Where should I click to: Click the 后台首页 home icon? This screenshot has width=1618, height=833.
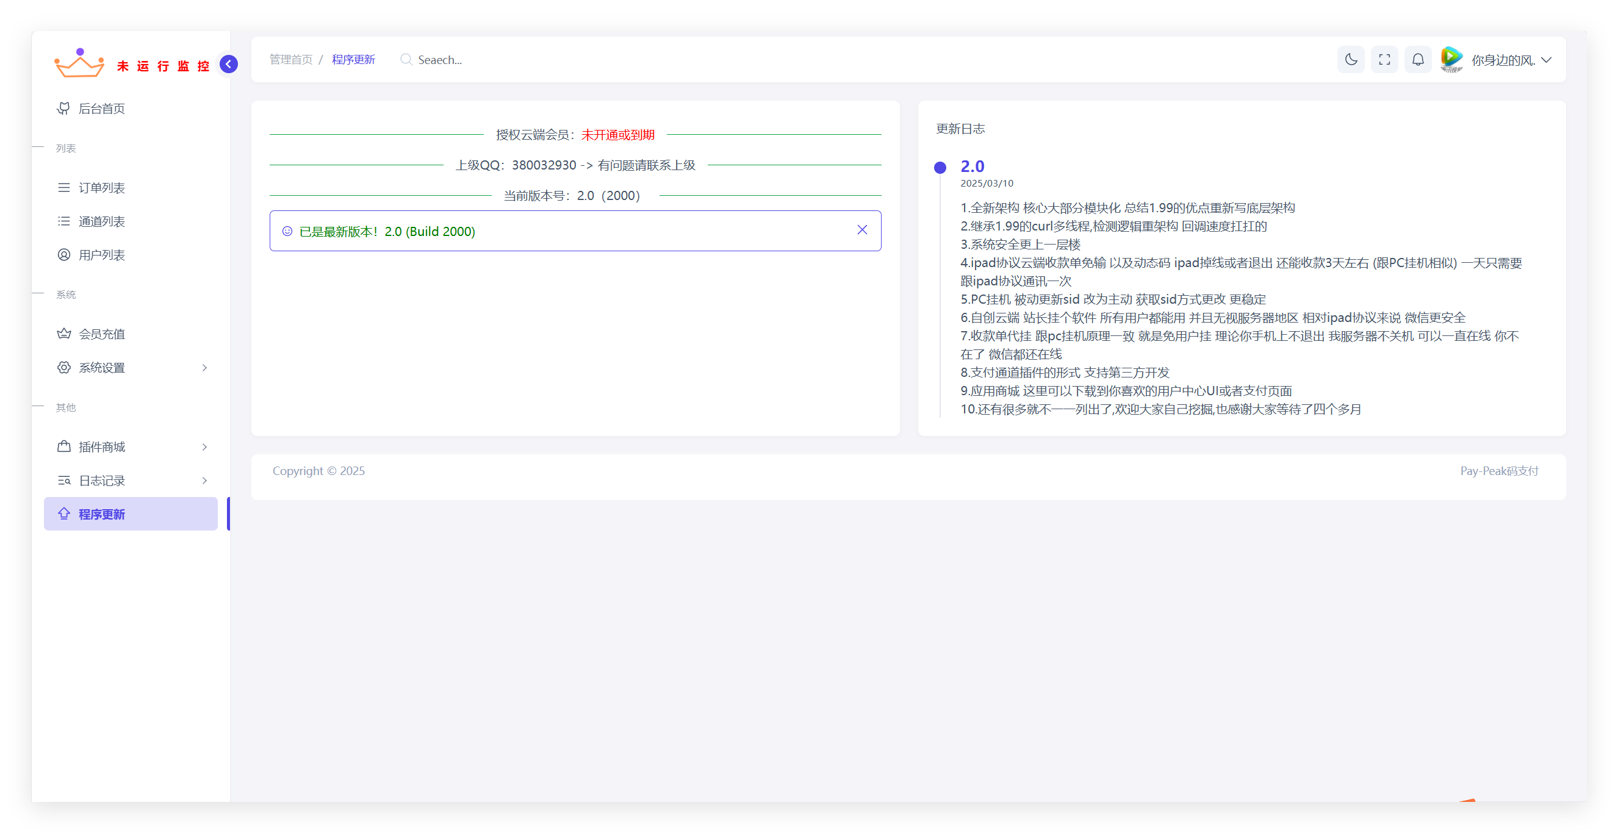63,108
